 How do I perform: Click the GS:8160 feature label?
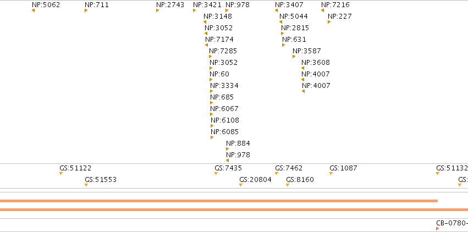click(x=300, y=180)
